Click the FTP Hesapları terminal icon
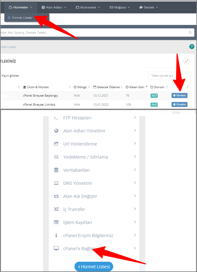This screenshot has height=272, width=197. [56, 118]
